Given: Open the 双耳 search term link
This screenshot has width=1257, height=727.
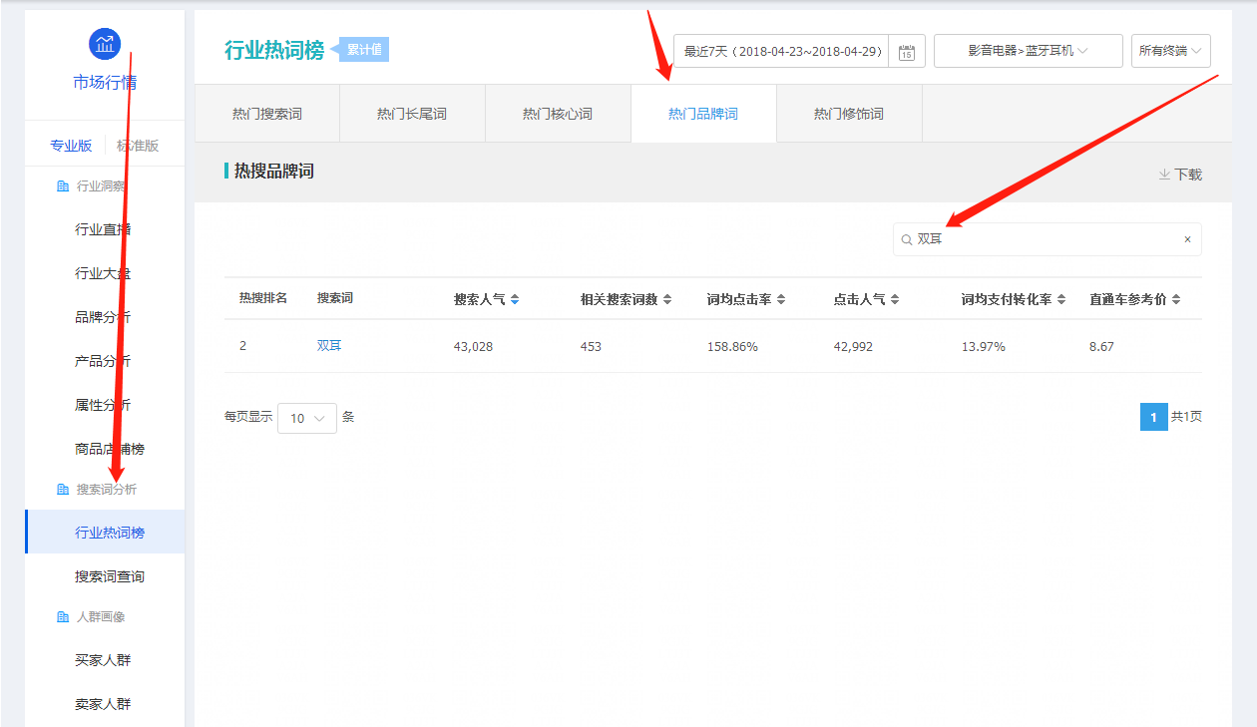Looking at the screenshot, I should (x=329, y=346).
